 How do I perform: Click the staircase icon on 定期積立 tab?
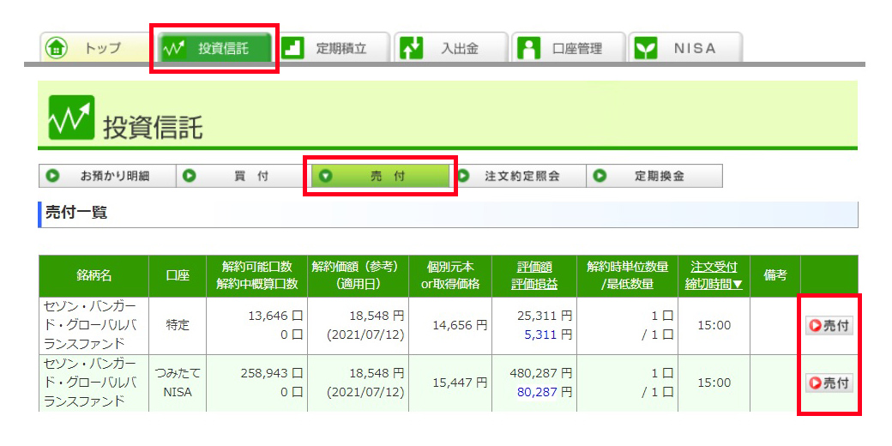(x=293, y=48)
